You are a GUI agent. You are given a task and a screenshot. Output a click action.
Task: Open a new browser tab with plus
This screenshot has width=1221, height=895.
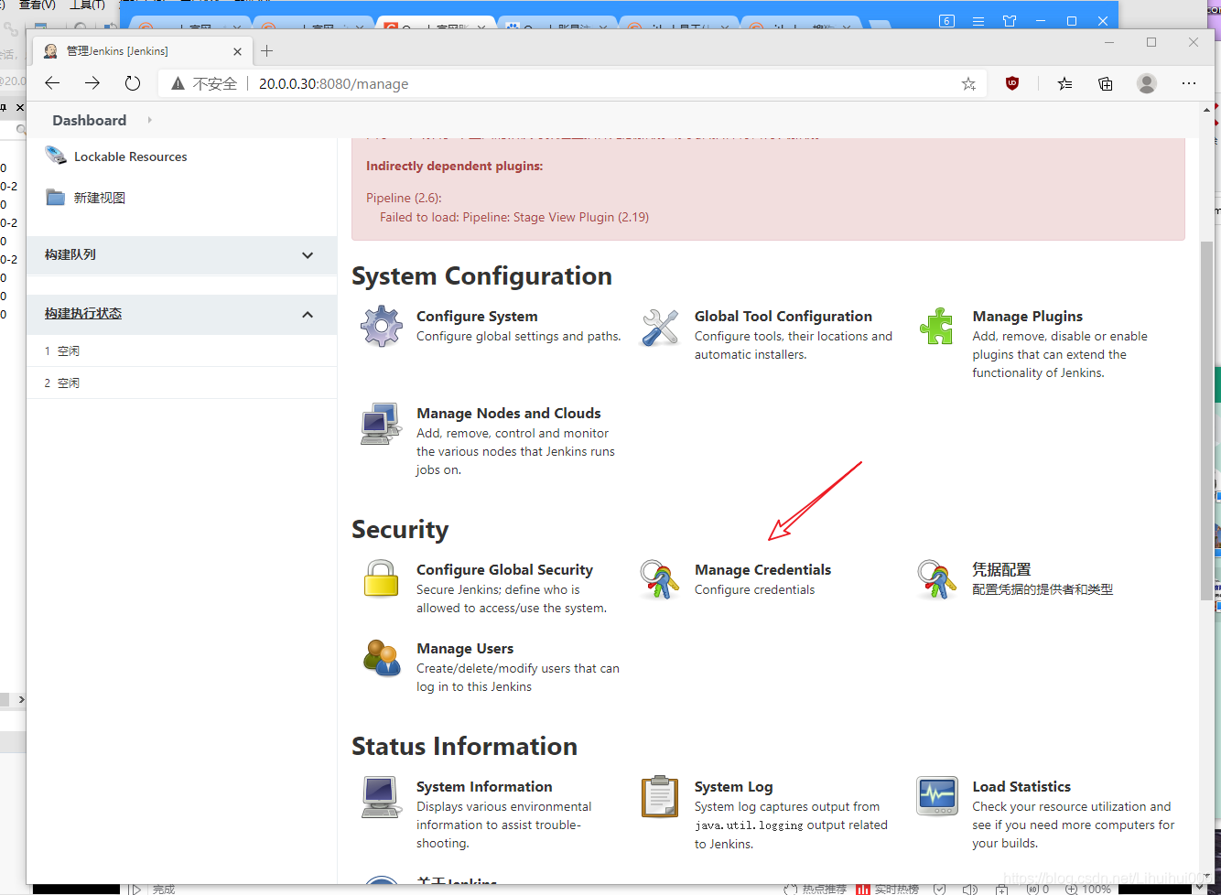point(267,51)
